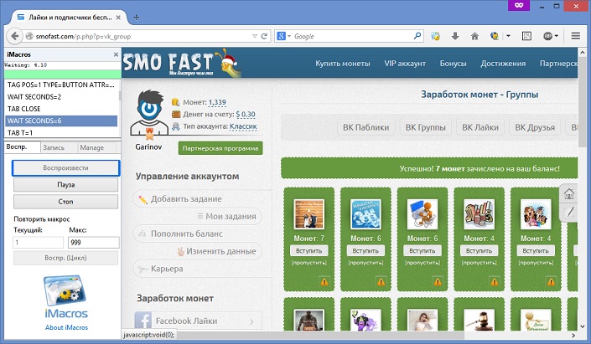The height and width of the screenshot is (344, 591).
Task: Select the ВК Группы category tab
Action: (x=426, y=127)
